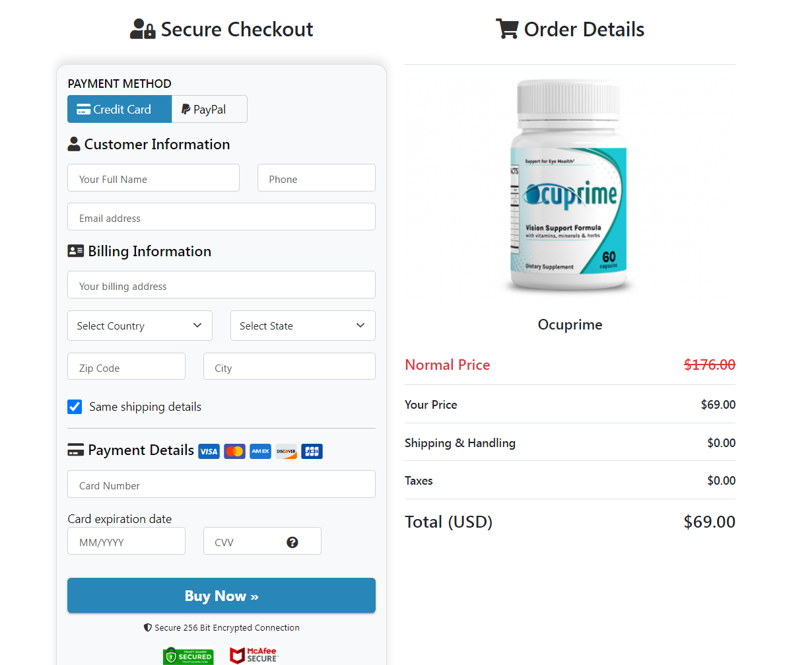Click the Mastercard icon
The width and height of the screenshot is (787, 665).
coord(234,452)
